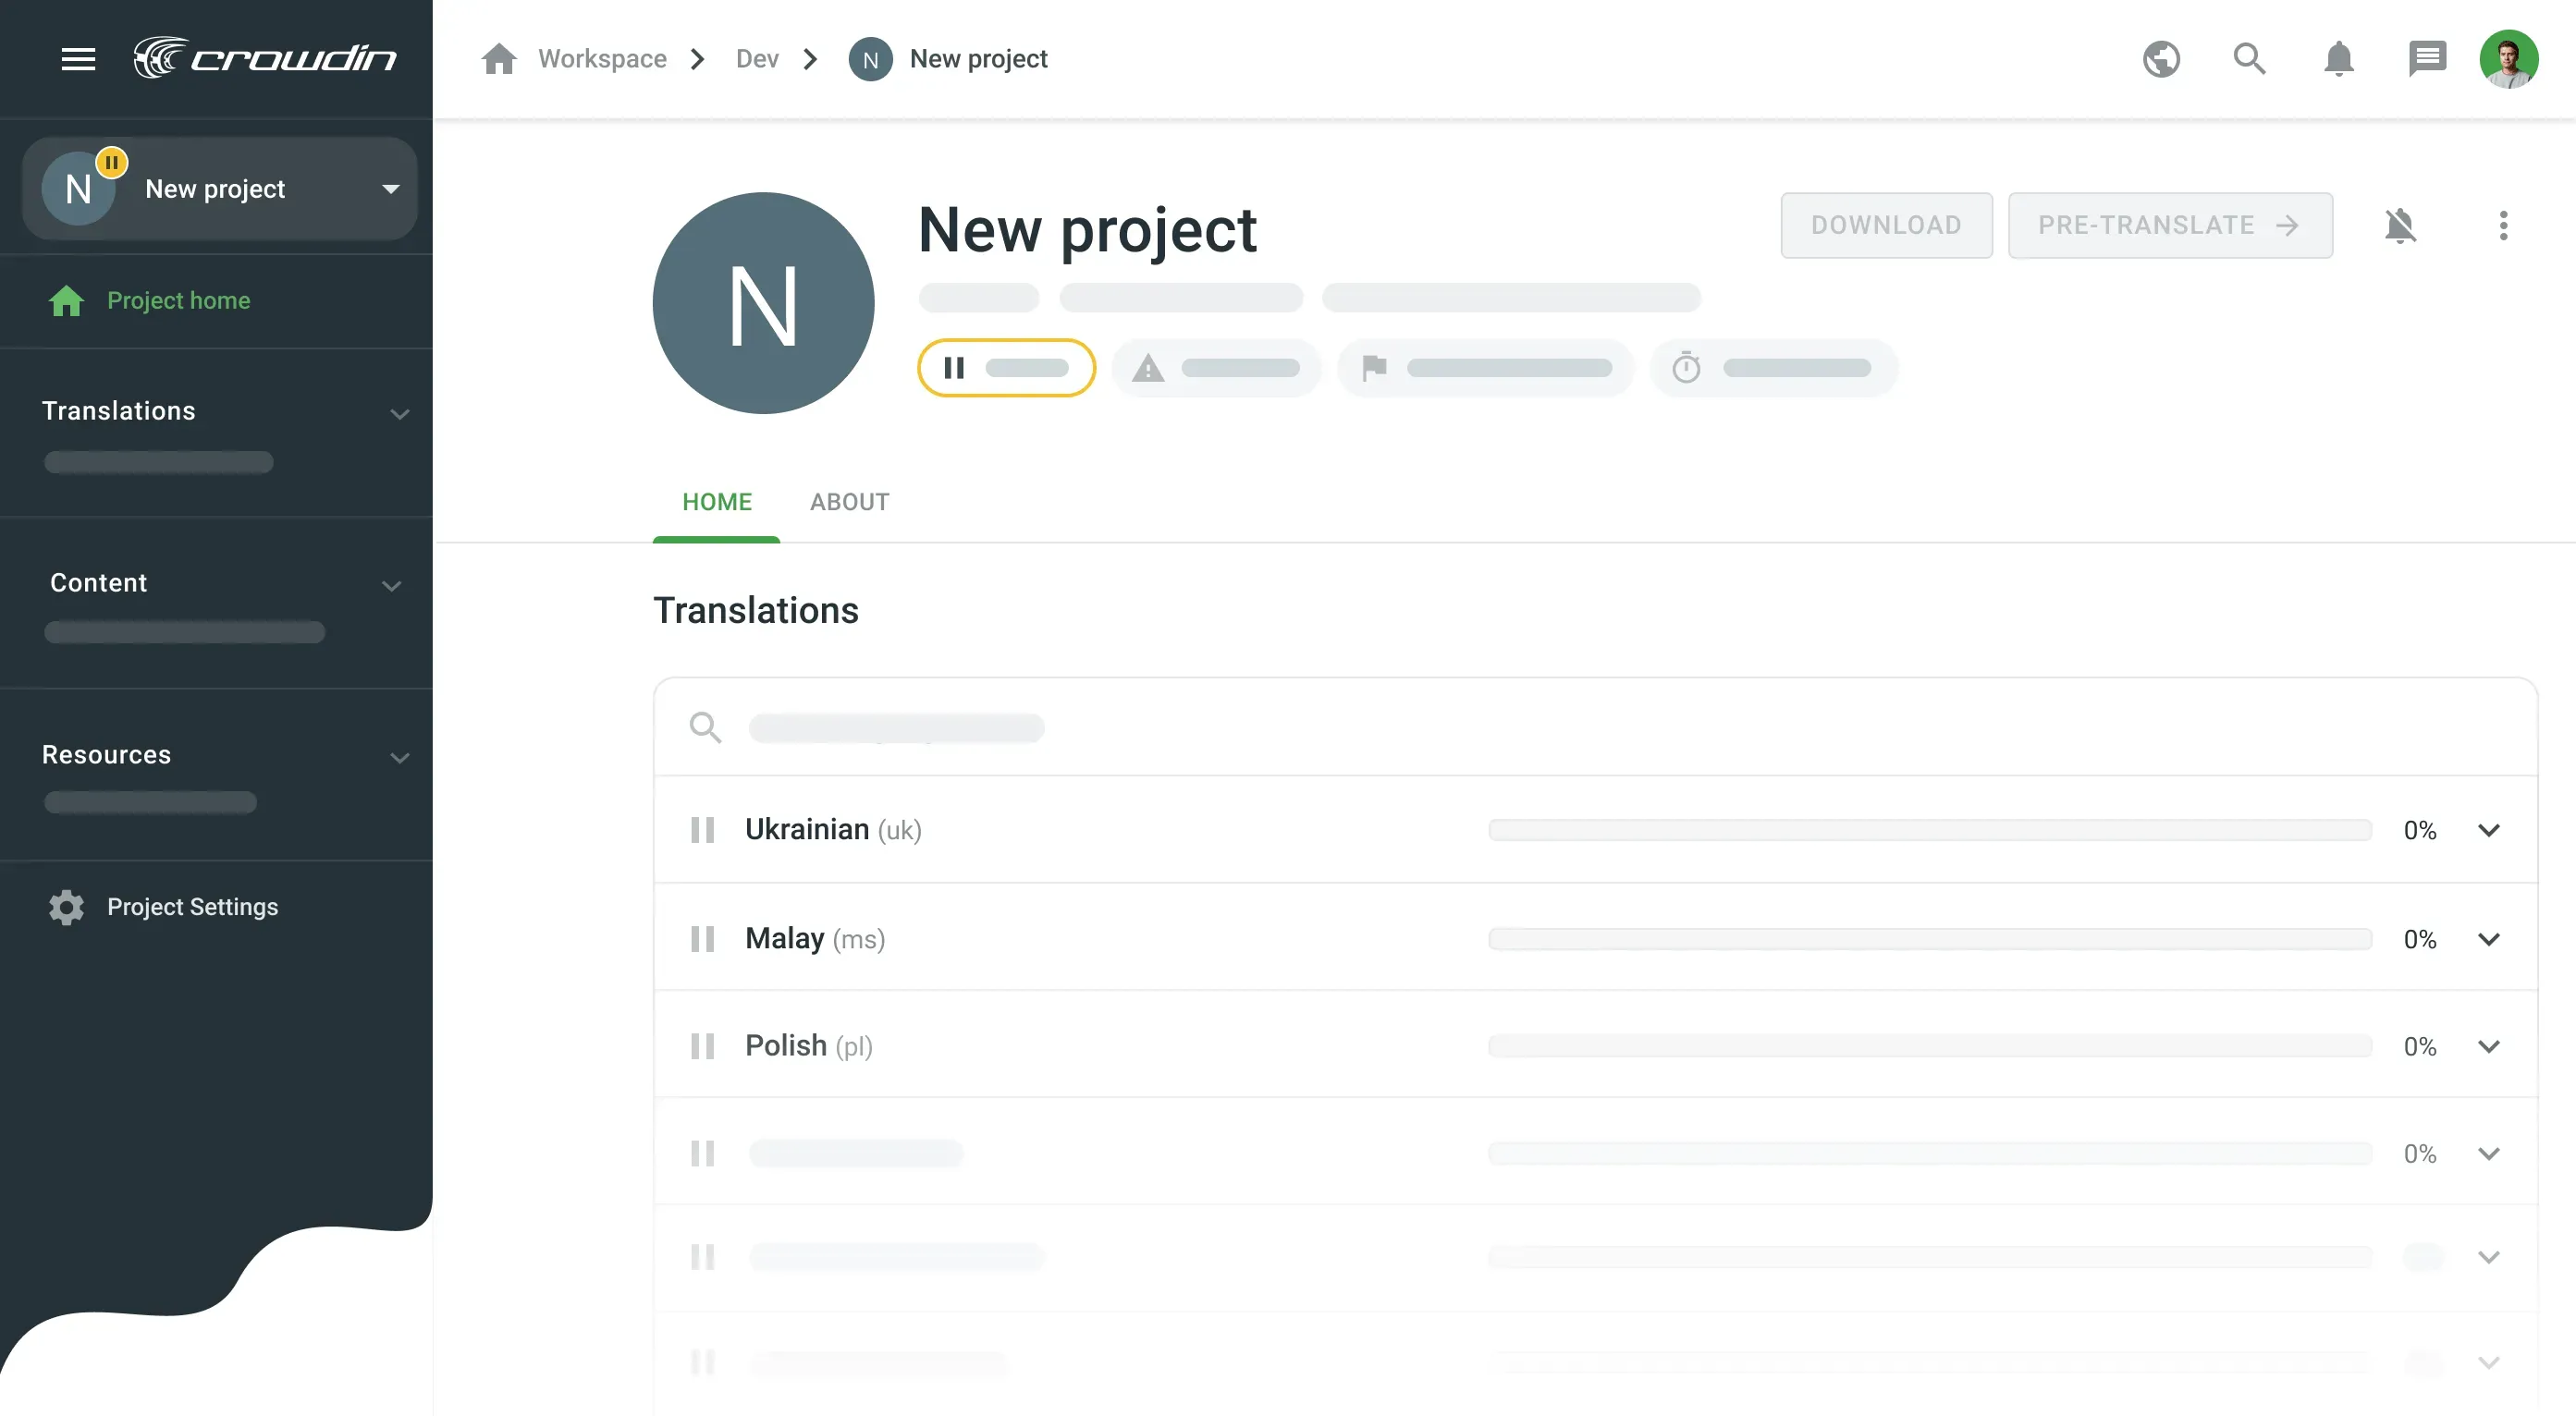The width and height of the screenshot is (2576, 1416).
Task: Click the Malay translation progress bar
Action: click(1929, 939)
